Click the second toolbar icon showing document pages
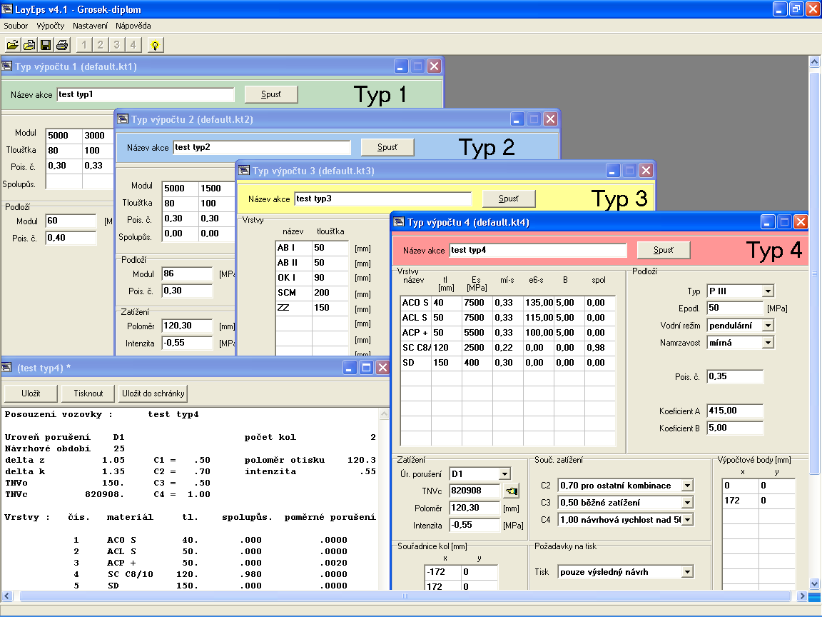Viewport: 822px width, 617px height. click(x=29, y=45)
